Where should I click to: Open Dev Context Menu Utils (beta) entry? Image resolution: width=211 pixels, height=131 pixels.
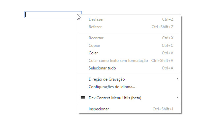pyautogui.click(x=129, y=98)
